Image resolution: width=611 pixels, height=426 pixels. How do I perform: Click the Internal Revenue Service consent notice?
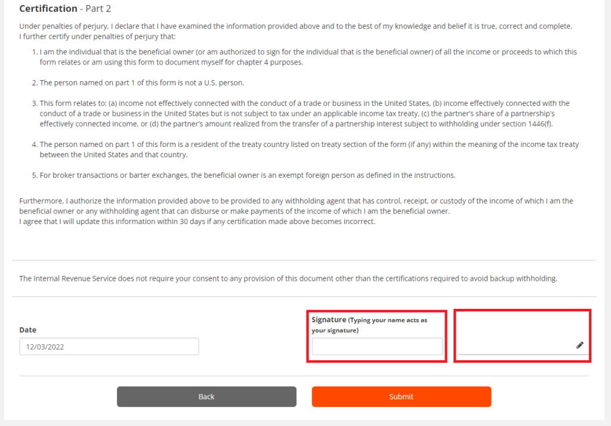(x=288, y=278)
